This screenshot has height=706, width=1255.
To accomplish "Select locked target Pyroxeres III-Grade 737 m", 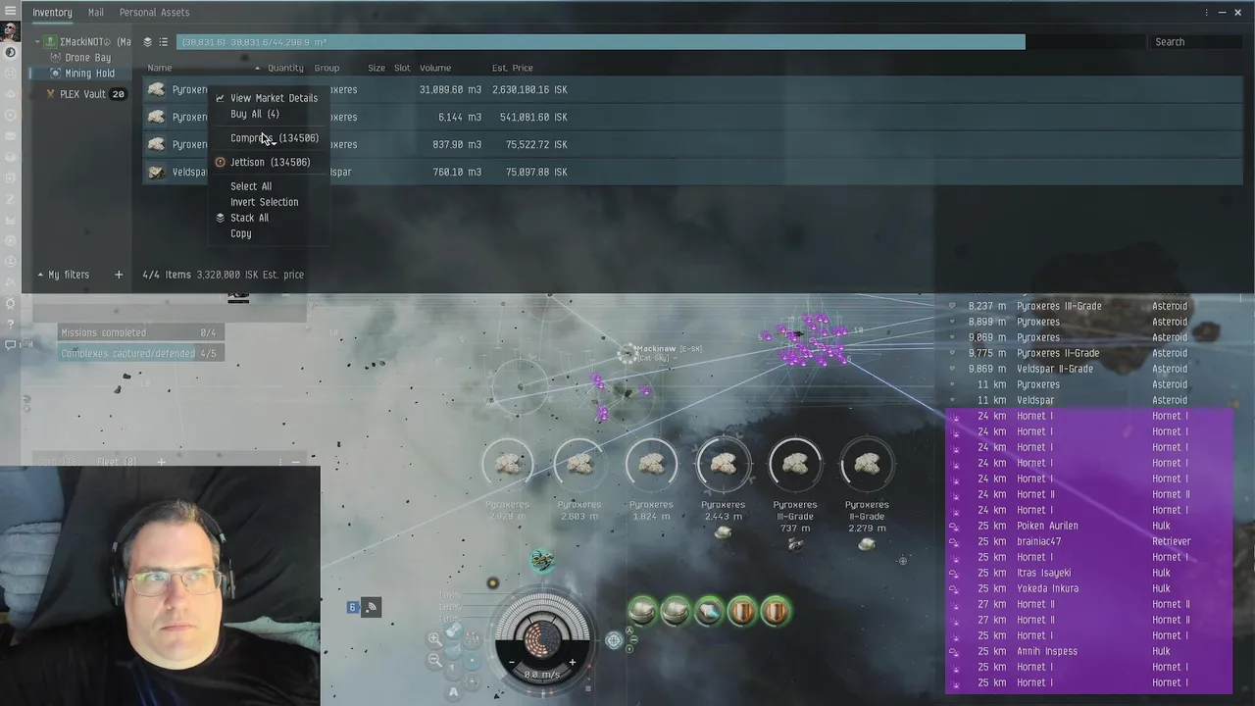I will (x=795, y=465).
